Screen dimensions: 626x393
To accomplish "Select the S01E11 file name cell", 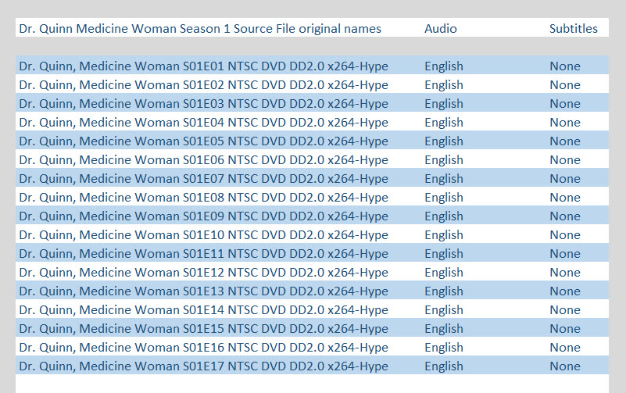I will click(x=204, y=254).
